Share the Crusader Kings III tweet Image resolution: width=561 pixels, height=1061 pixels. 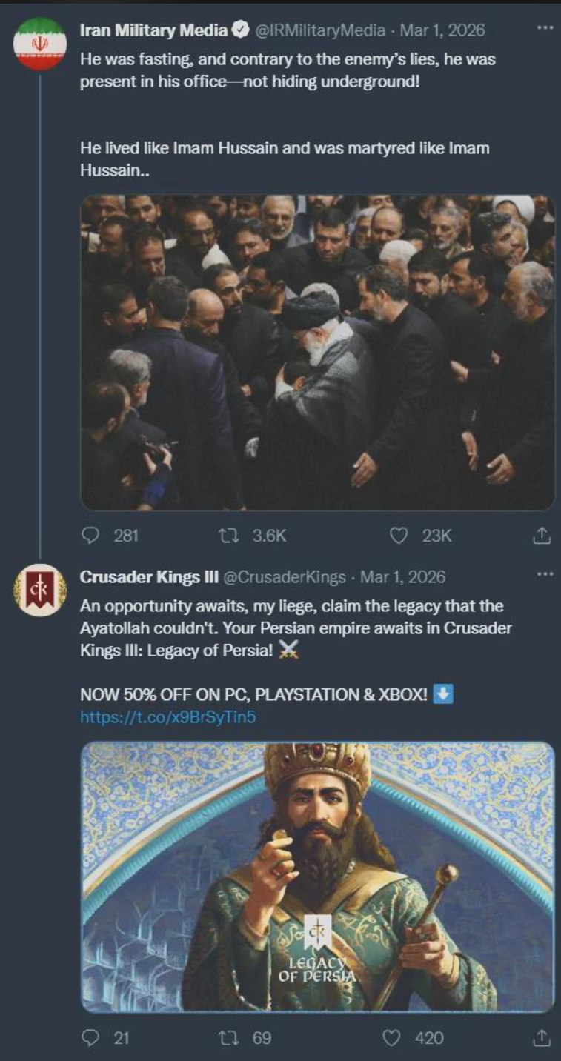pos(542,1038)
